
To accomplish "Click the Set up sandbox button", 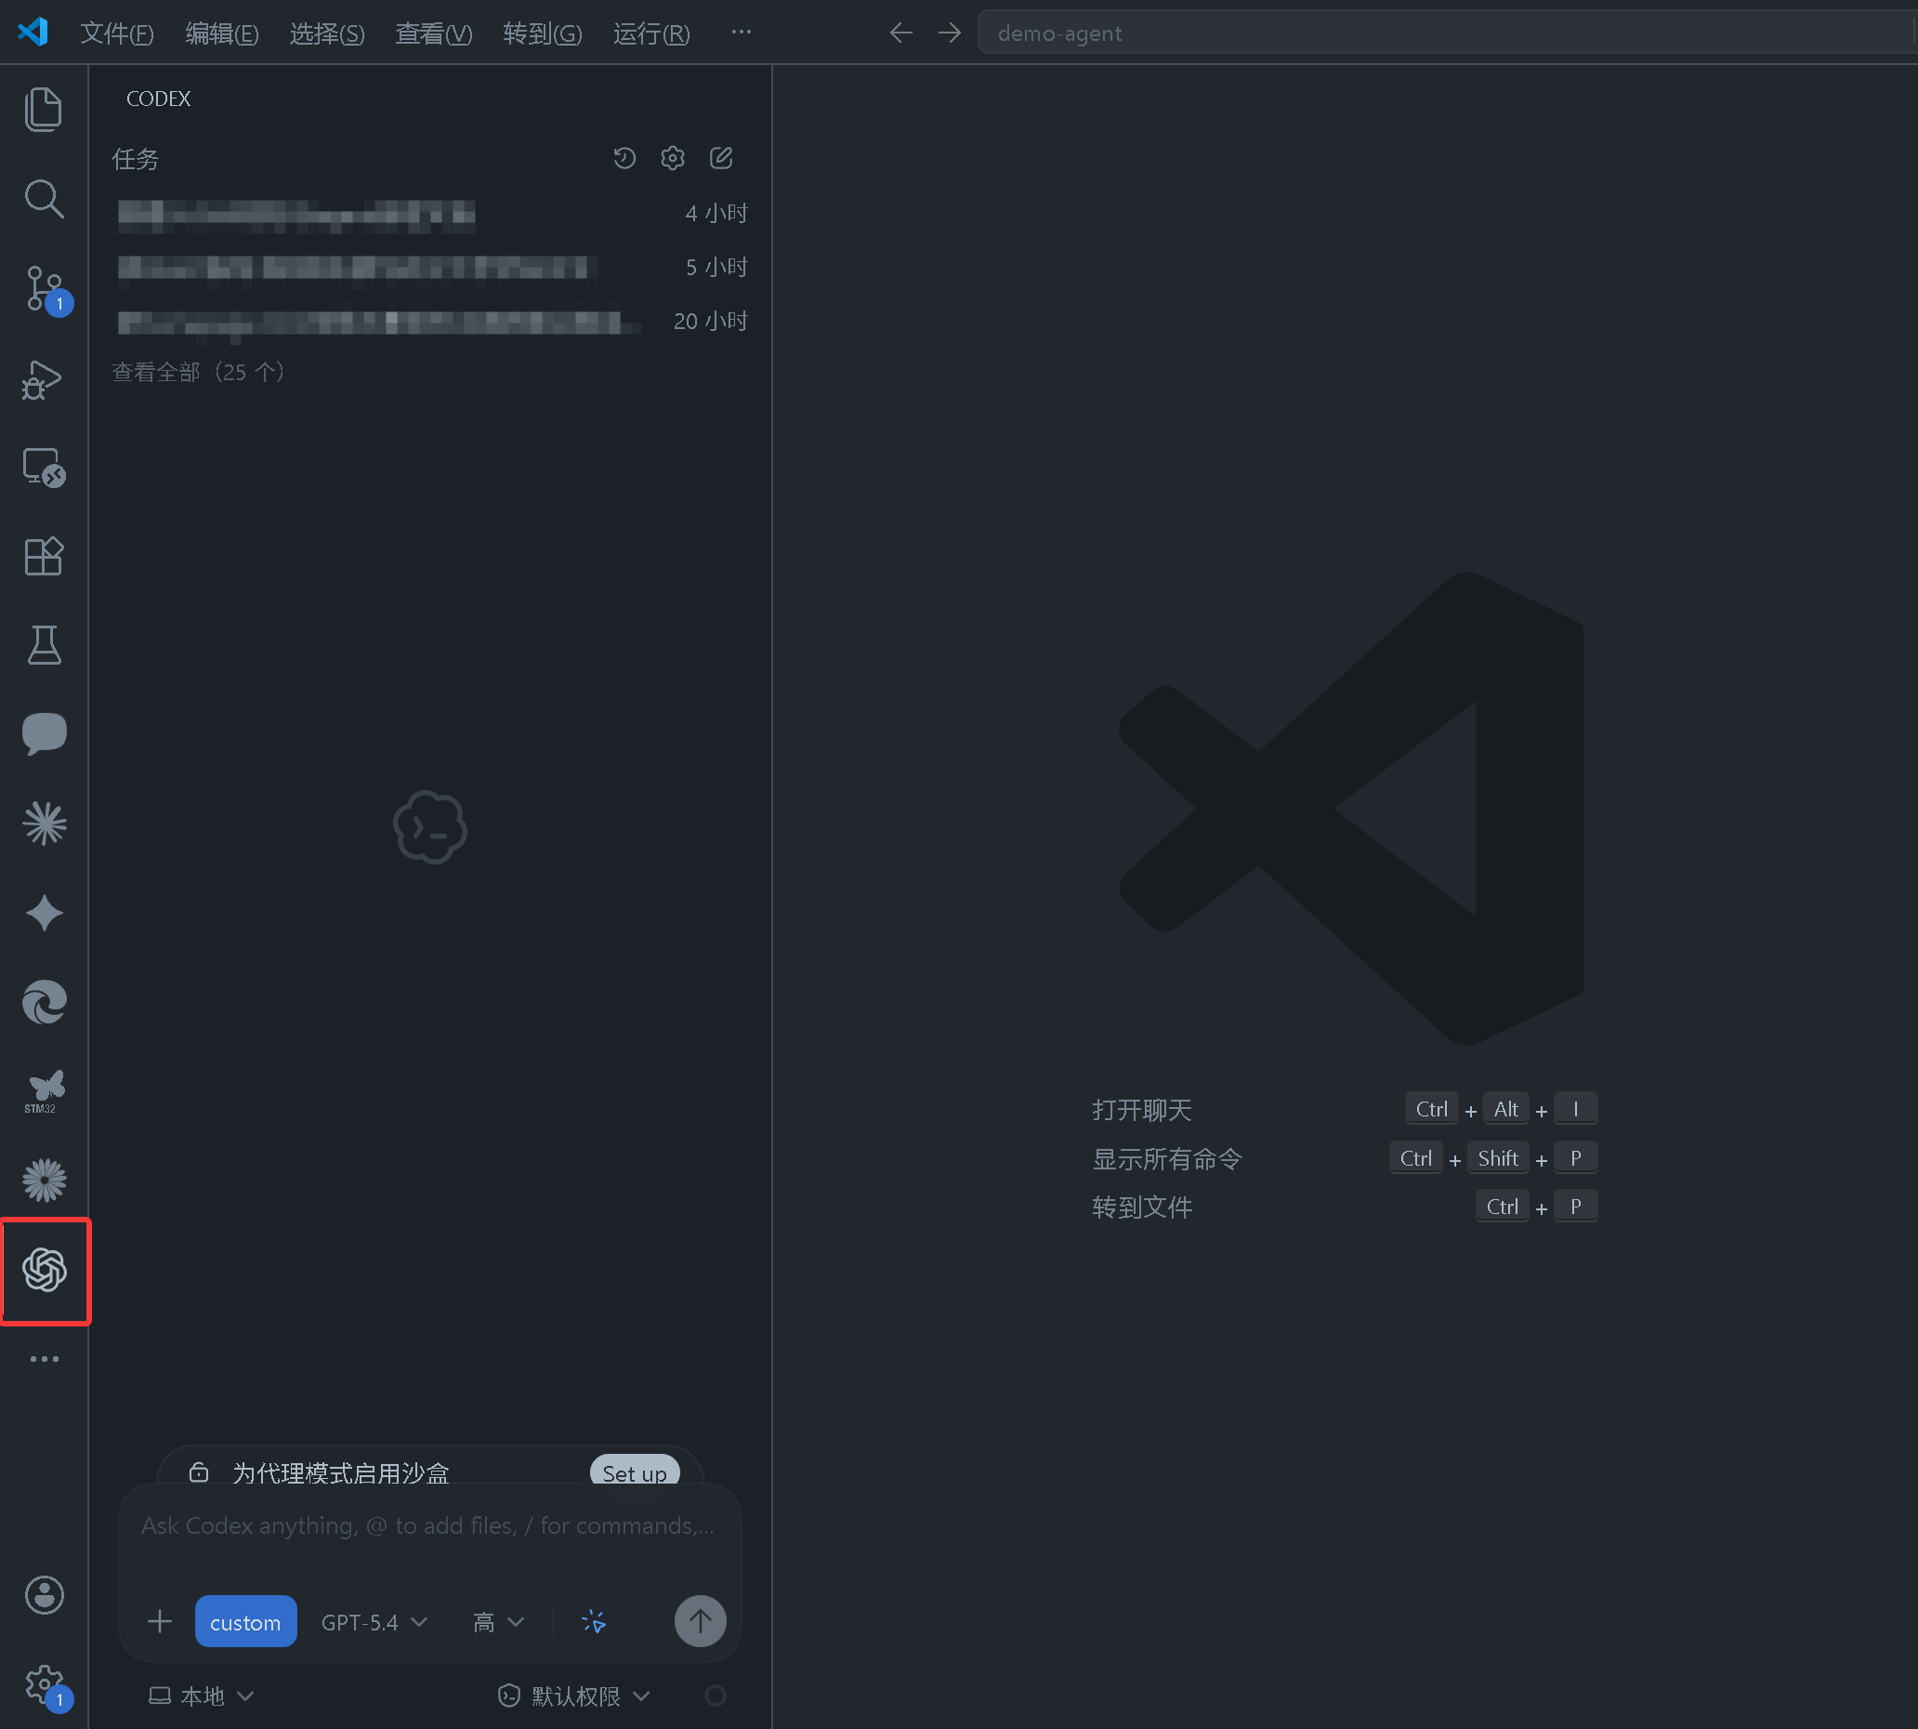I will click(x=634, y=1472).
